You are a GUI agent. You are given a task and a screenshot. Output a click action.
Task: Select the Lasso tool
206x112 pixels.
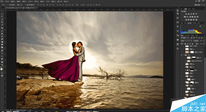click(2, 16)
